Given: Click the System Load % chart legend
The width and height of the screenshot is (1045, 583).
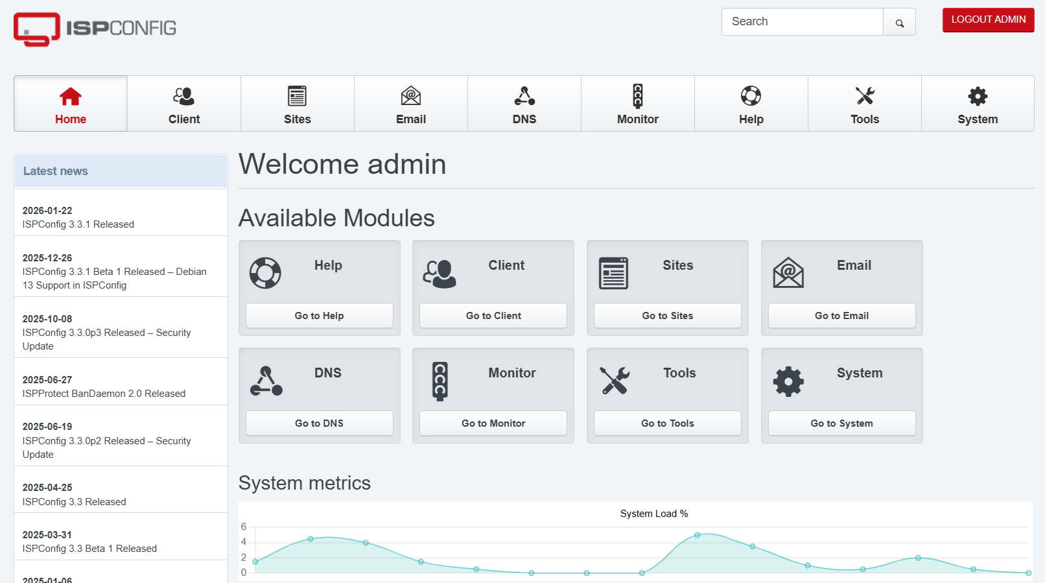Looking at the screenshot, I should click(654, 514).
